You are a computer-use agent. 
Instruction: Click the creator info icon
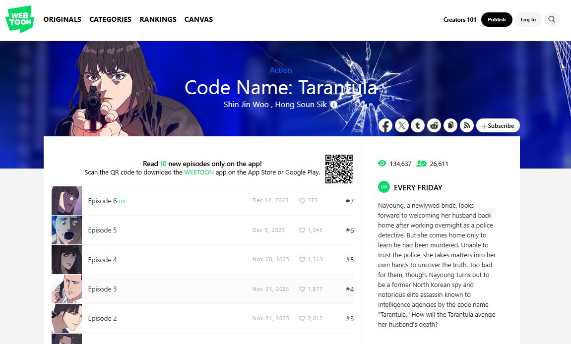(x=333, y=105)
